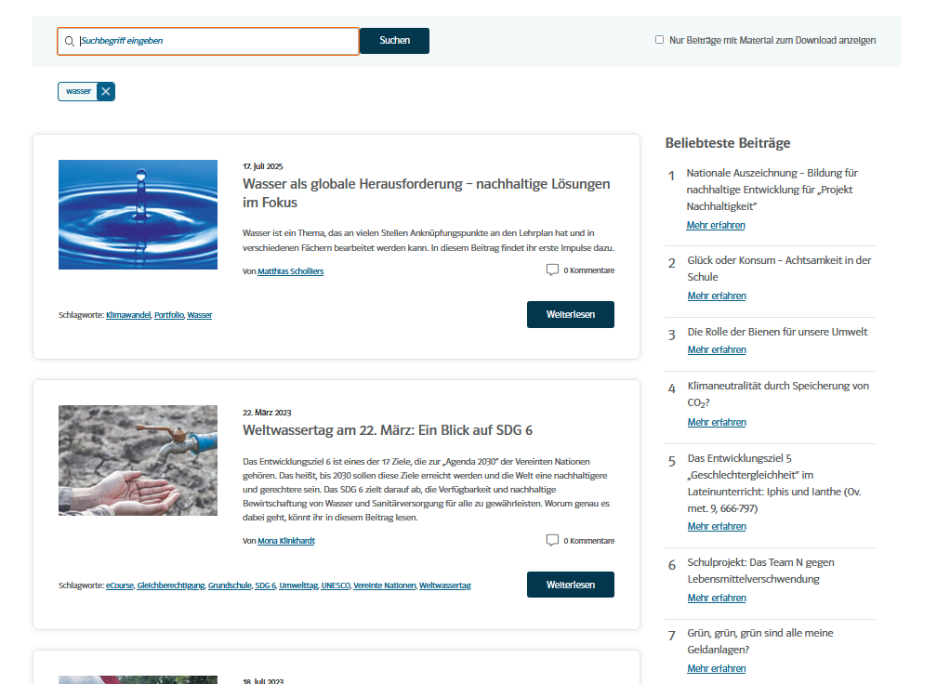Click 'Mehr erfahren' under Entwicklungsziel 5 Geschlechtergleichheit
Viewport: 950px width, 684px height.
717,527
